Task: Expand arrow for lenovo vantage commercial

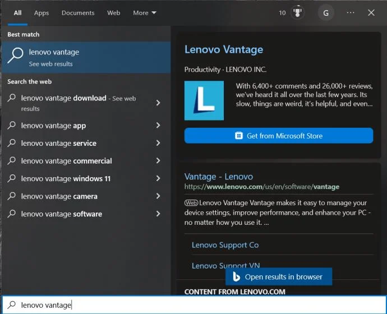Action: tap(158, 160)
